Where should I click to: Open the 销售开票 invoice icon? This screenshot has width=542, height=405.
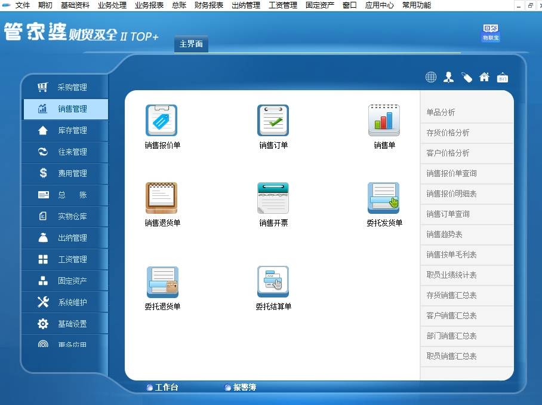tap(273, 198)
